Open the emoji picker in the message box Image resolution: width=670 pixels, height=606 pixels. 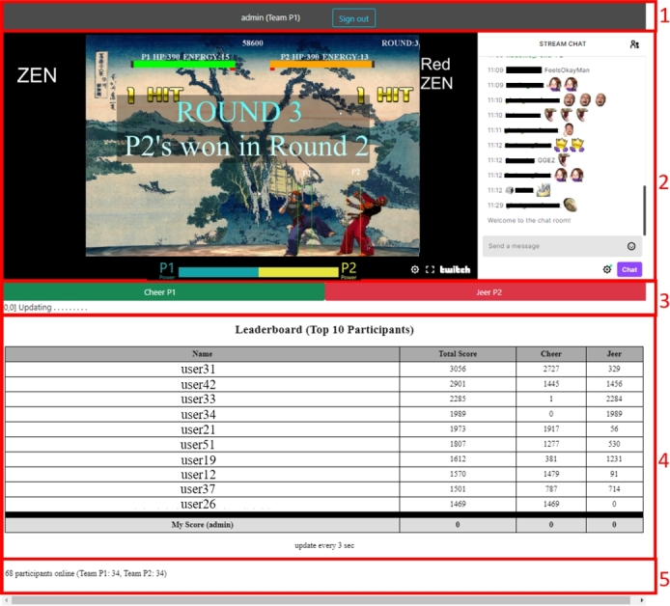[x=631, y=246]
